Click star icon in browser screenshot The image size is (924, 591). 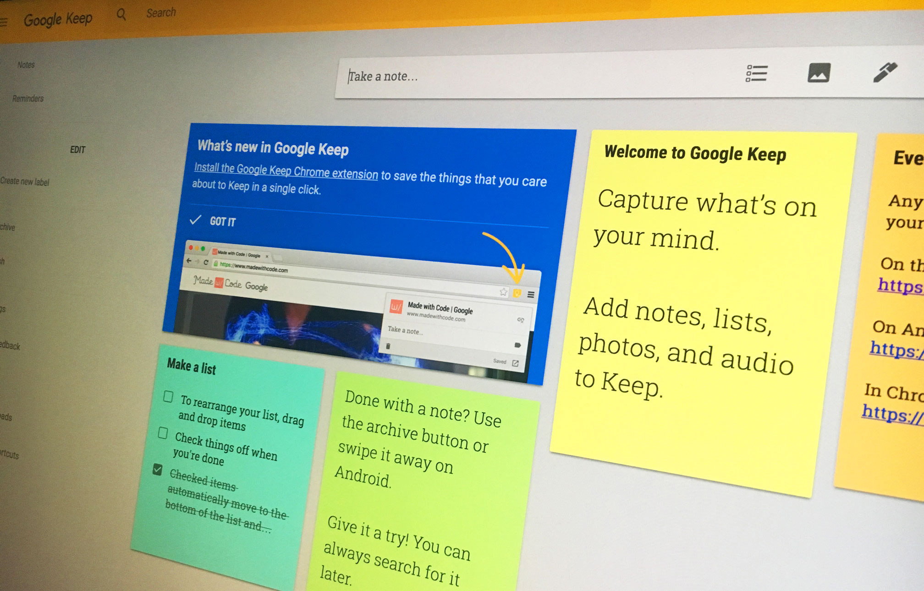pos(503,292)
